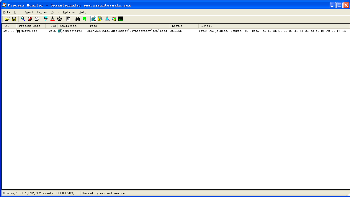350x197 pixels.
Task: Click the HKLM Cryptography RNG Seed path
Action: click(127, 31)
